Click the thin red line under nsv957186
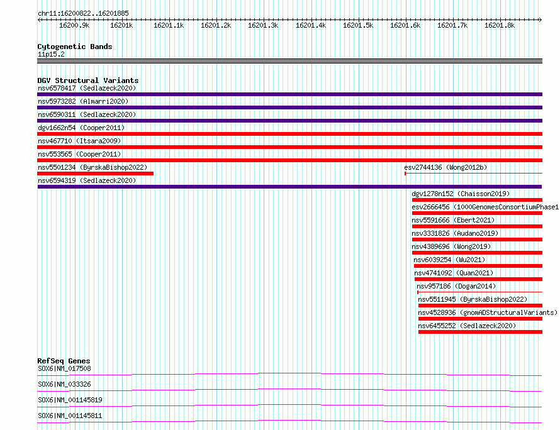The image size is (560, 430). [480, 292]
